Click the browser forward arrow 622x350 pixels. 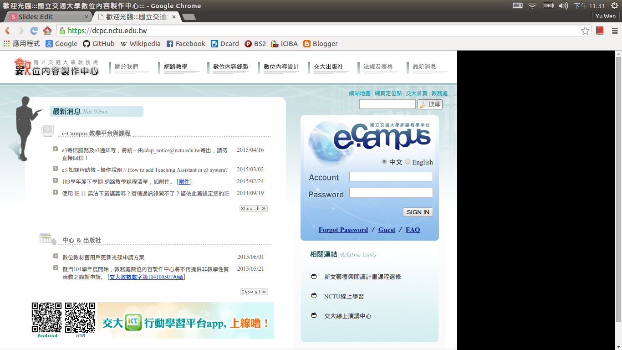coord(20,31)
